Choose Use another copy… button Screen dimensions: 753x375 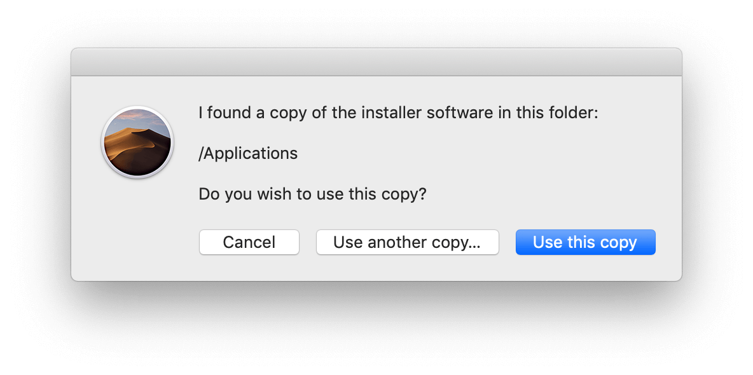407,242
